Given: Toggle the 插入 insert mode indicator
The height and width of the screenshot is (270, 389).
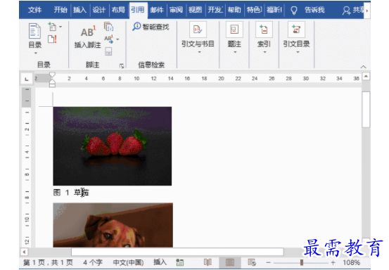Looking at the screenshot, I should click(x=160, y=262).
